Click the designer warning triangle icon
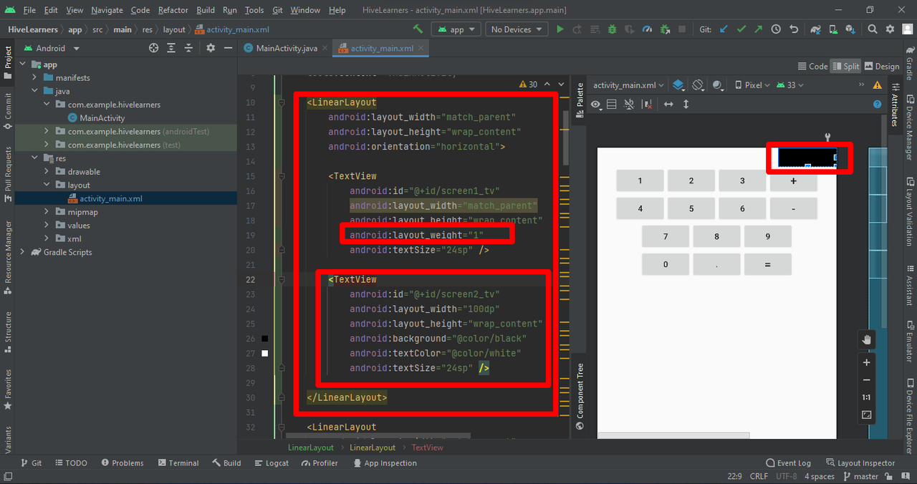This screenshot has height=484, width=917. pos(878,84)
